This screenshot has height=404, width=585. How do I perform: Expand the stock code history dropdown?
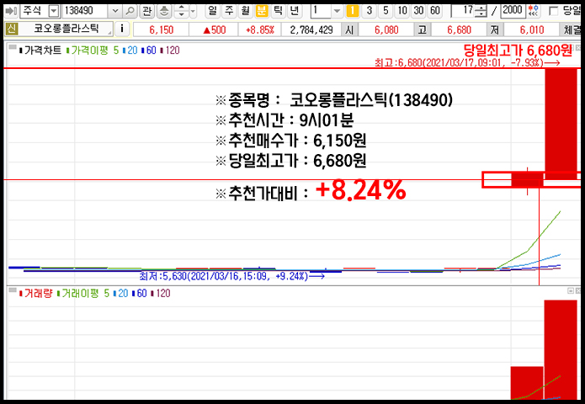click(x=115, y=11)
